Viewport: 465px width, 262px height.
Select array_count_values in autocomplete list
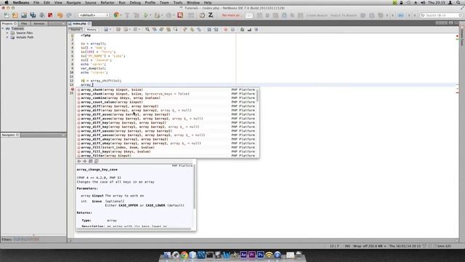(x=168, y=102)
